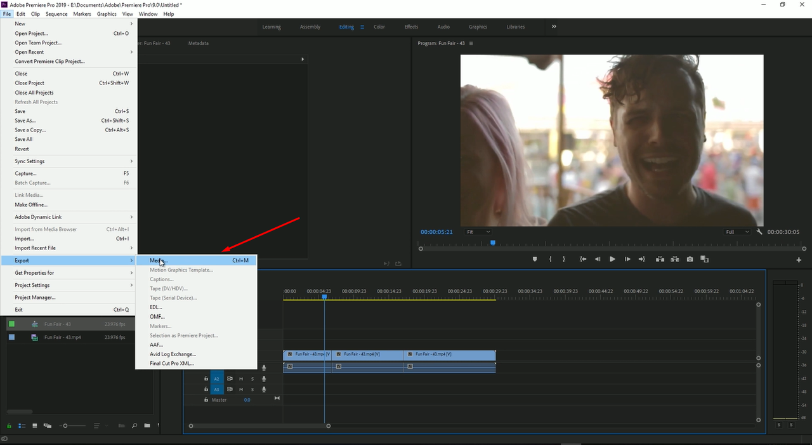Click the Program monitor playhead marker

click(493, 242)
